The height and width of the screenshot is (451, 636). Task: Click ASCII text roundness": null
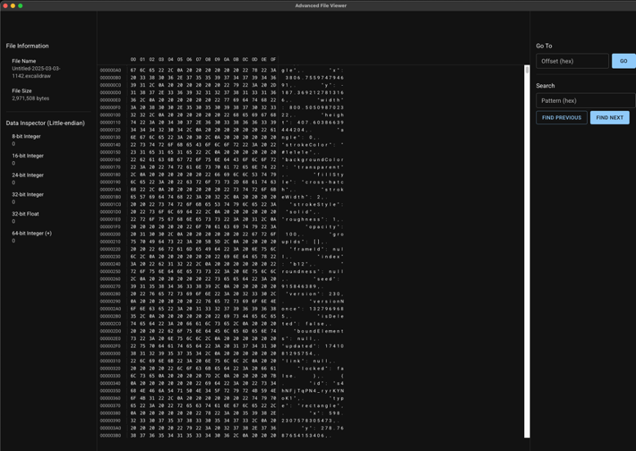[312, 272]
